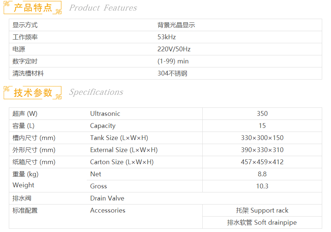Select the (1-99) min timer value
This screenshot has width=331, height=232.
[x=173, y=61]
